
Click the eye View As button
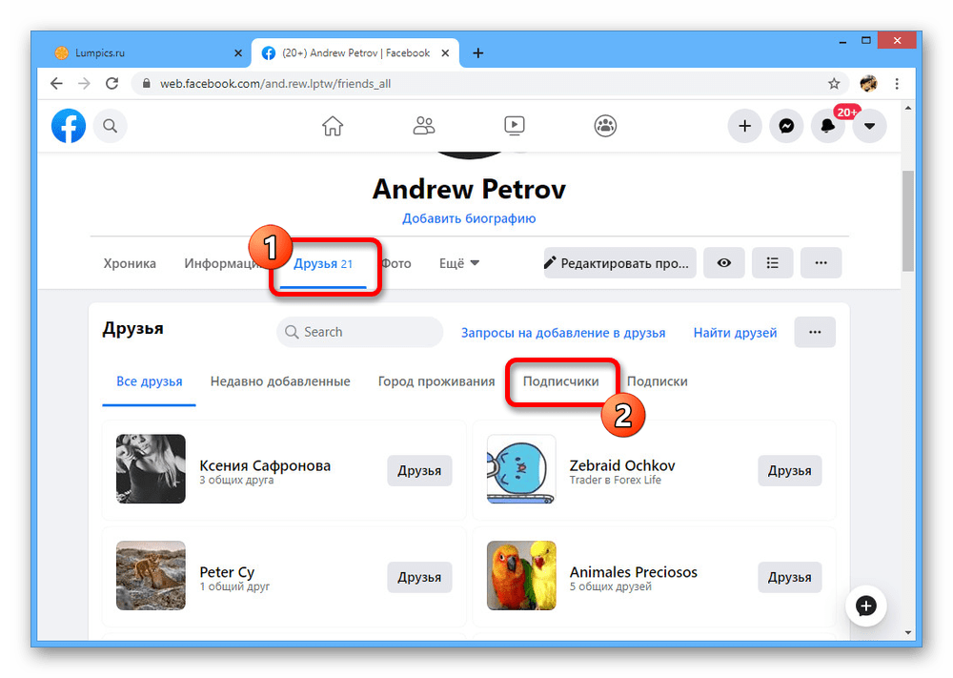tap(724, 262)
